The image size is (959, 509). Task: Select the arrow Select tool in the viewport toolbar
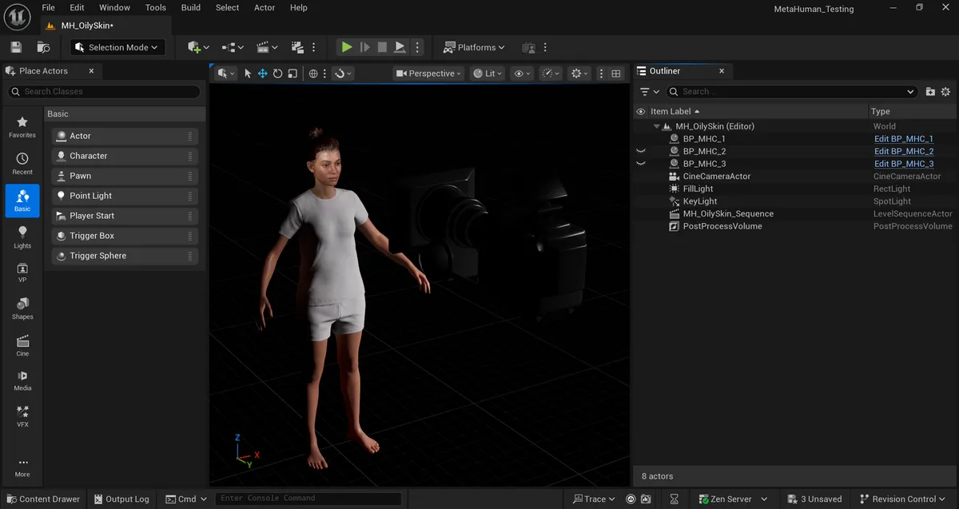pos(248,74)
